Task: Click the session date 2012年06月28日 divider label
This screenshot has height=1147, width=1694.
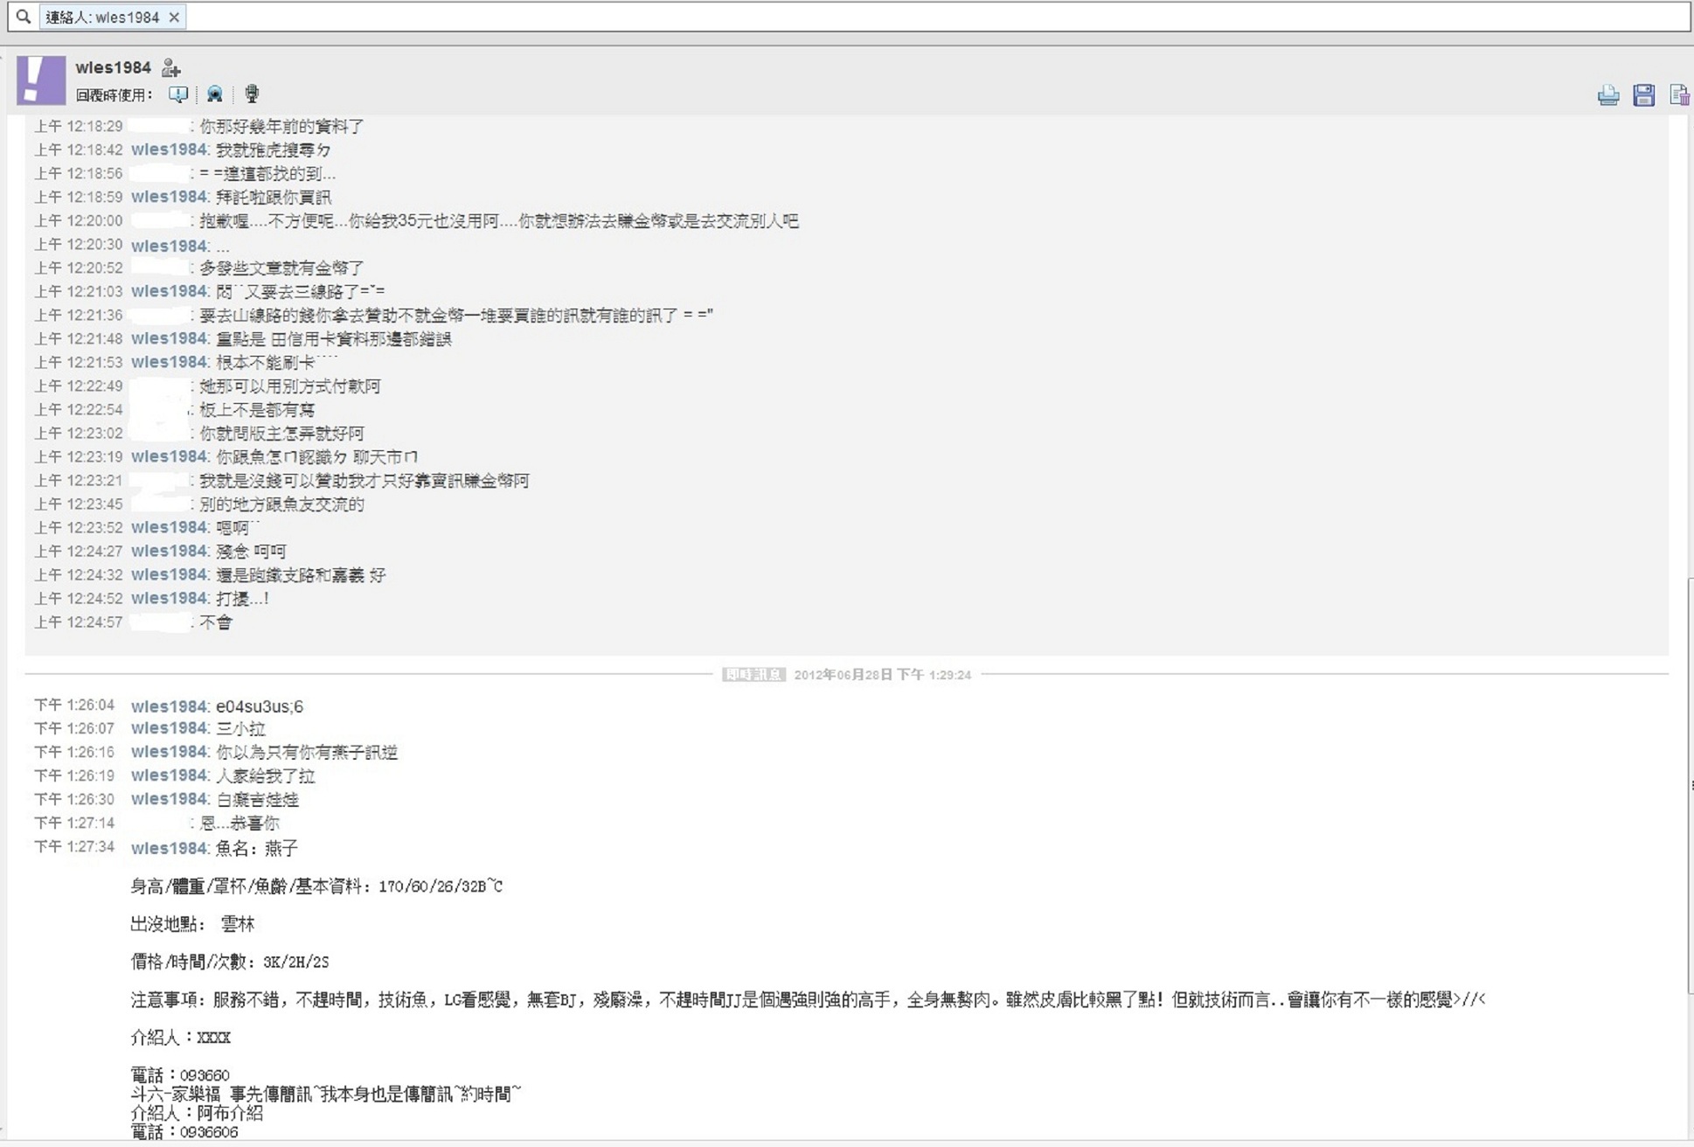Action: [882, 675]
